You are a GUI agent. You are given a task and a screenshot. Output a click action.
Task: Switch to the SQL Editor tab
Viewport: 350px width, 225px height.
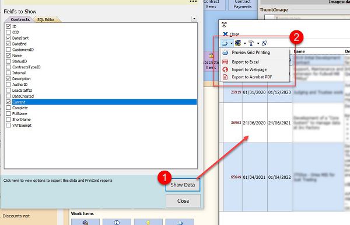[45, 19]
